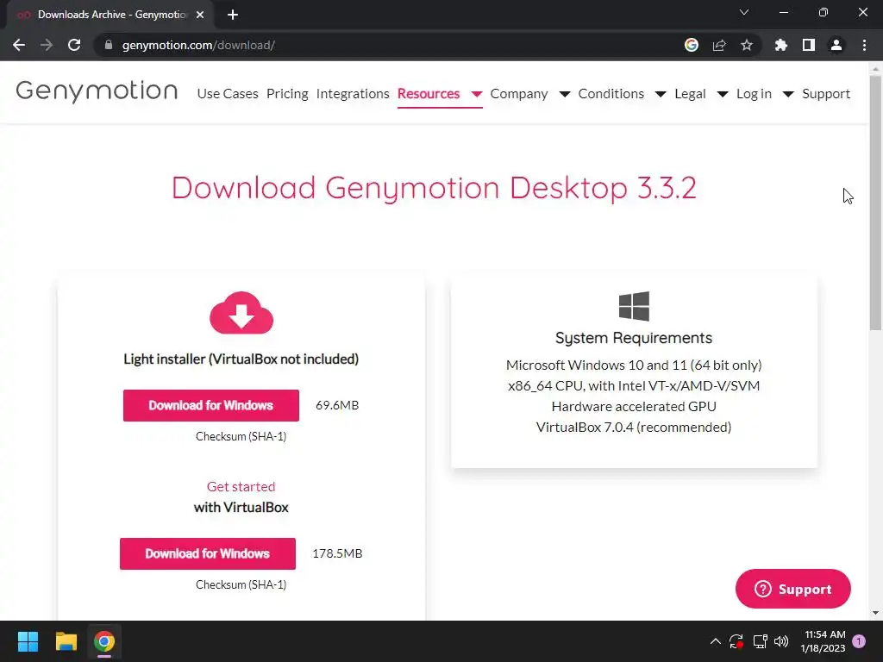Open File Explorer from the taskbar

(x=66, y=641)
